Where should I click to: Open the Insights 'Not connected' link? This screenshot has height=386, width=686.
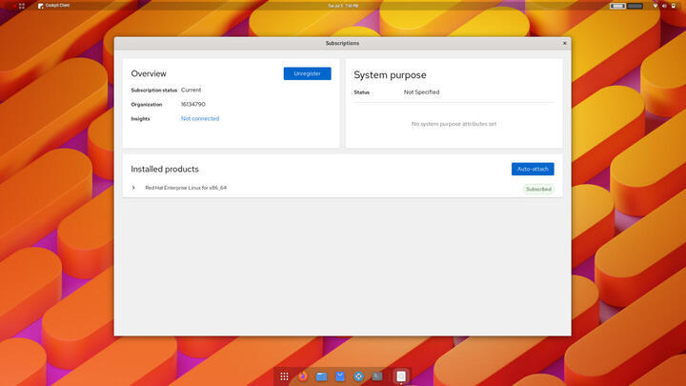point(200,118)
